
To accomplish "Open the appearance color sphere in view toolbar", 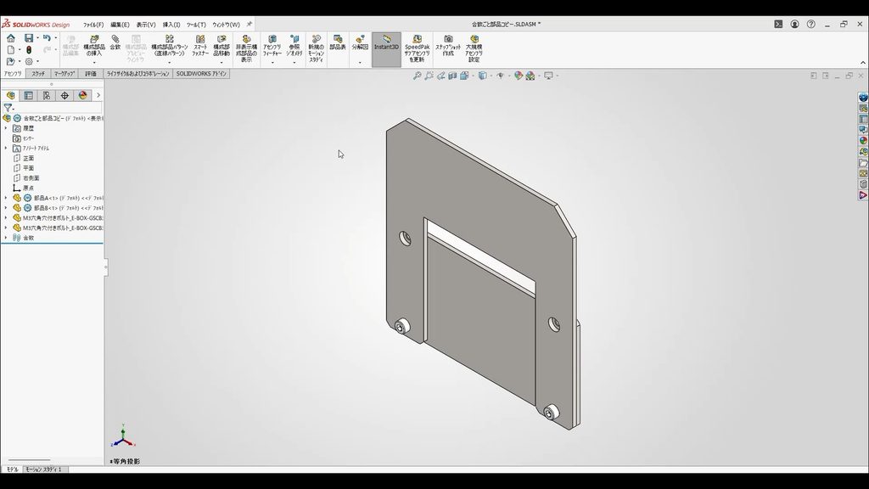I will 519,76.
